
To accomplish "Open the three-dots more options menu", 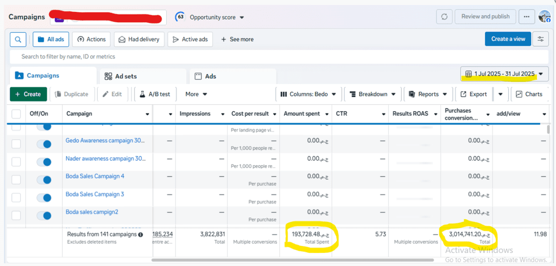I will 526,17.
